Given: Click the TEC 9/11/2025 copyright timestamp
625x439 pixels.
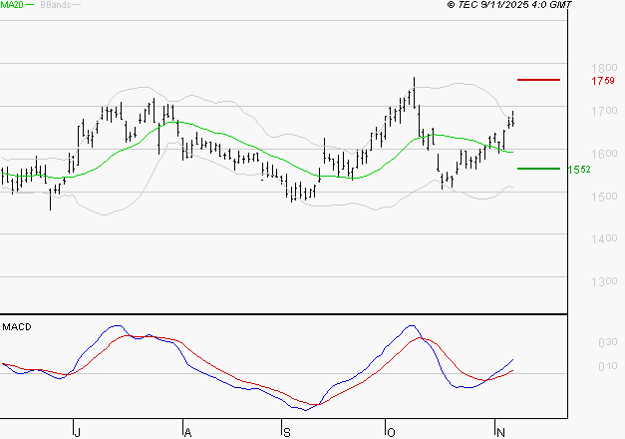Looking at the screenshot, I should (509, 4).
